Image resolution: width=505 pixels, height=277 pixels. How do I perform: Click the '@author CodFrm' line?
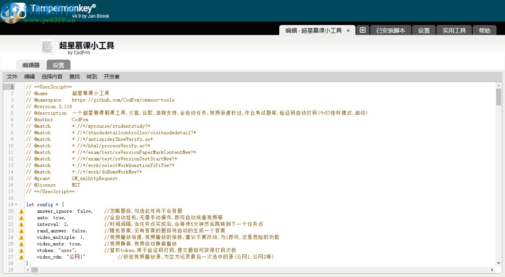(x=57, y=120)
